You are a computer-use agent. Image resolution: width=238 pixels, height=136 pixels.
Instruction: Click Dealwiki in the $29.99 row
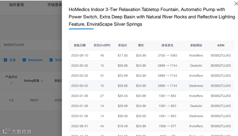tap(196, 106)
